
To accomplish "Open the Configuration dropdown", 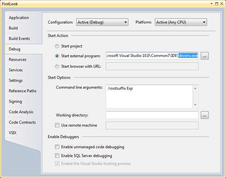I will tap(102, 22).
